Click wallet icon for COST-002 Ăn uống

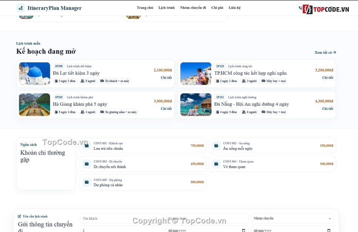(216, 146)
